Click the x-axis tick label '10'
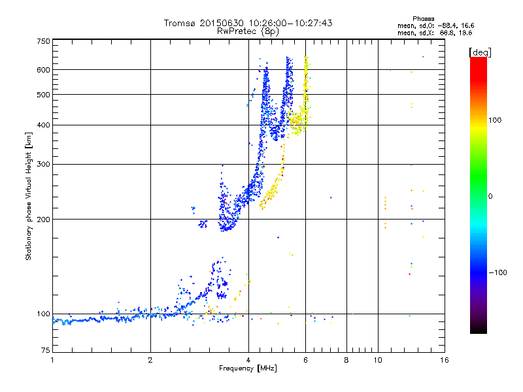 coord(378,360)
